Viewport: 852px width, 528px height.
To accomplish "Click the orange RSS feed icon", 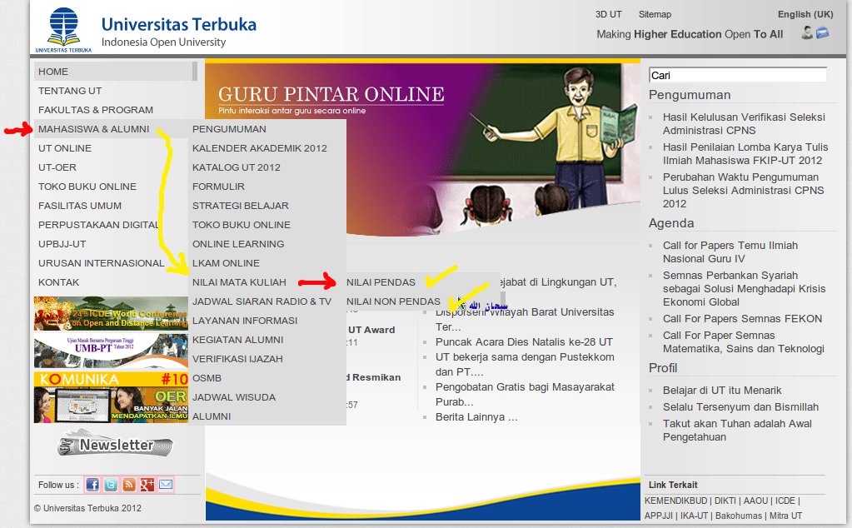I will coord(128,484).
